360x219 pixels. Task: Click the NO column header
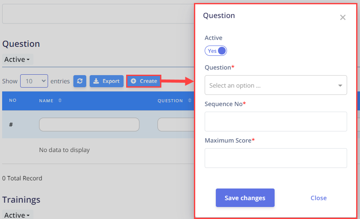click(12, 100)
